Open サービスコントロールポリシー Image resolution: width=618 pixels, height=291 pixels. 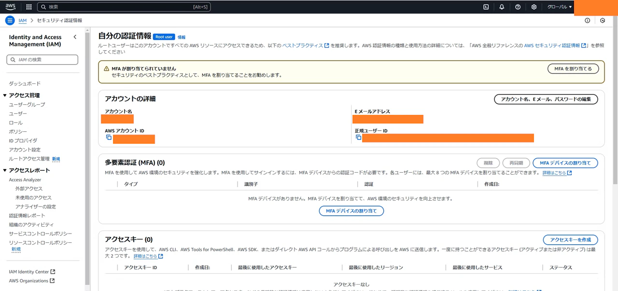pyautogui.click(x=41, y=234)
